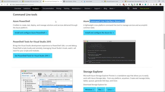Viewport: 165px width, 92px height.
Task: Close the Downloads IDE, Code tab
Action: pyautogui.click(x=40, y=2)
